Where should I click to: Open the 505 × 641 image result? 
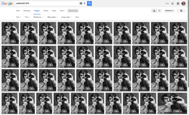tap(178, 57)
